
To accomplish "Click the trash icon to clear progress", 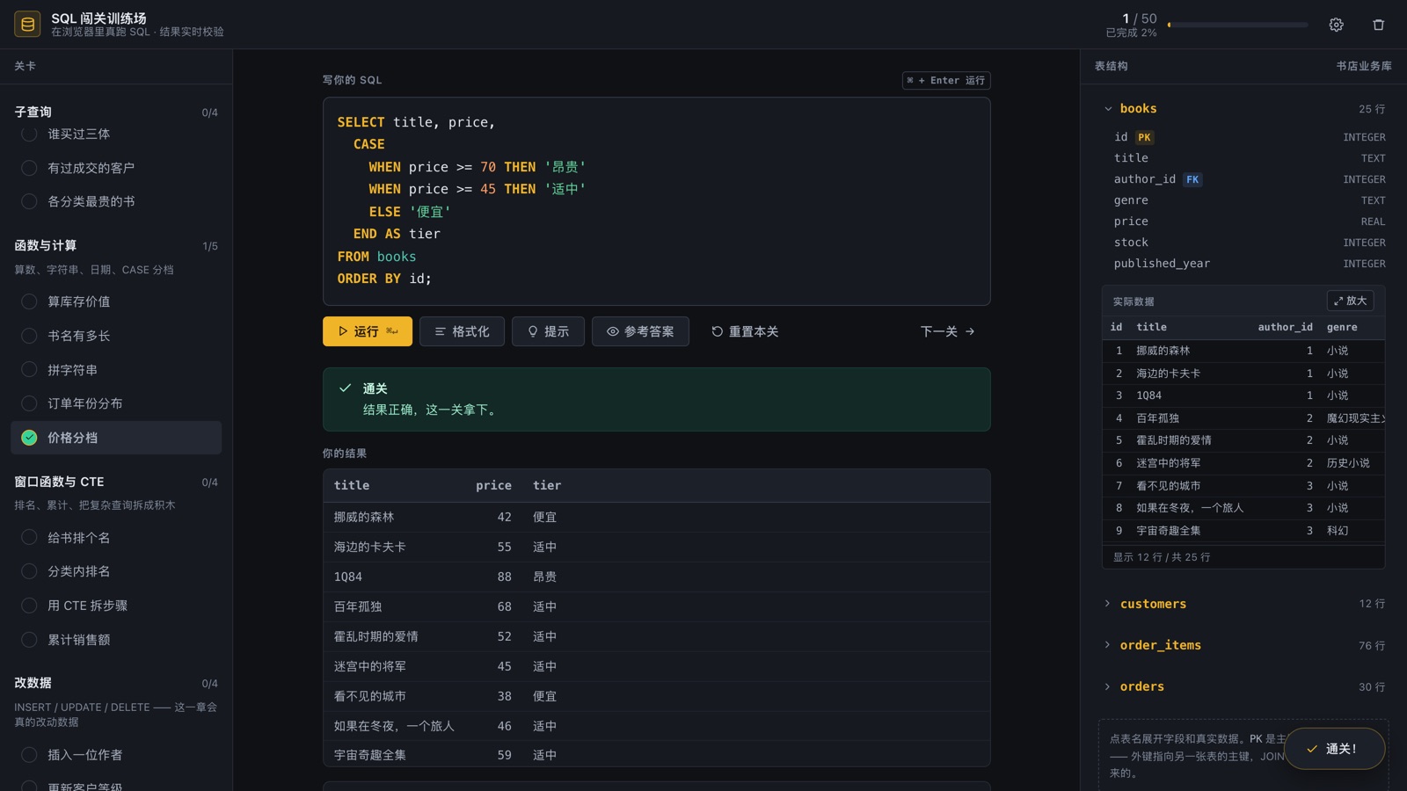I will [1378, 25].
